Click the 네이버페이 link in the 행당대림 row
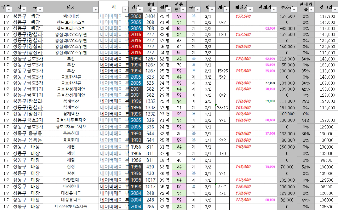The width and height of the screenshot is (338, 210). click(x=114, y=16)
